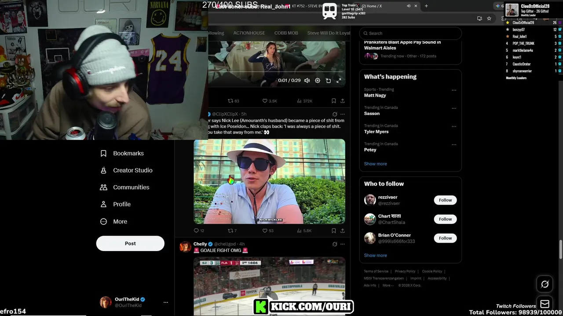Viewport: 563px width, 316px height.
Task: Open a new browser tab with plus
Action: (426, 6)
